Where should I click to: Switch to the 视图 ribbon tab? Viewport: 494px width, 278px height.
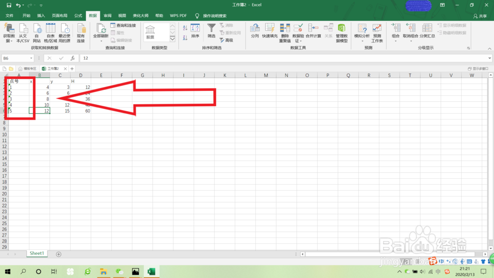tap(122, 15)
